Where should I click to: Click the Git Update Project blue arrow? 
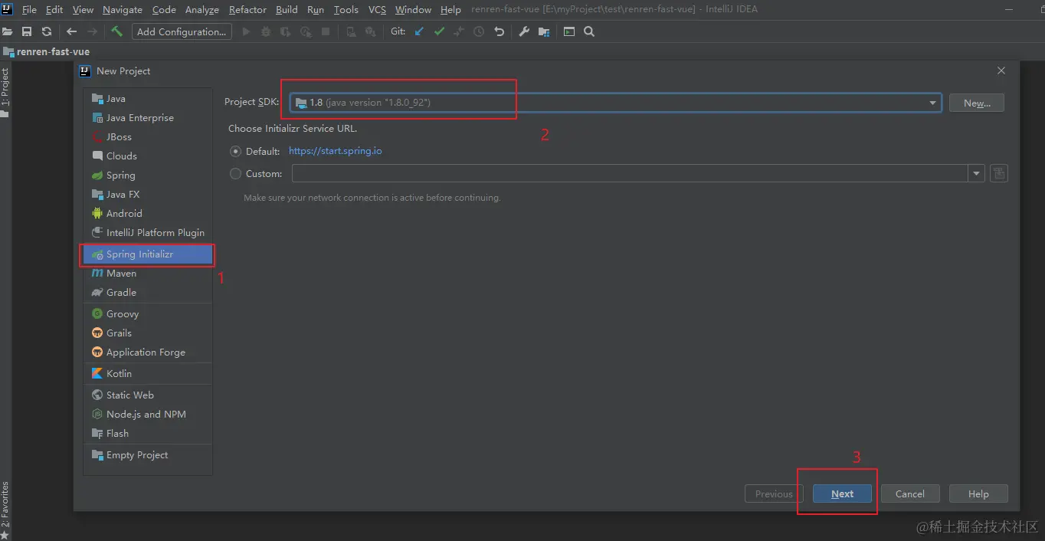click(419, 31)
